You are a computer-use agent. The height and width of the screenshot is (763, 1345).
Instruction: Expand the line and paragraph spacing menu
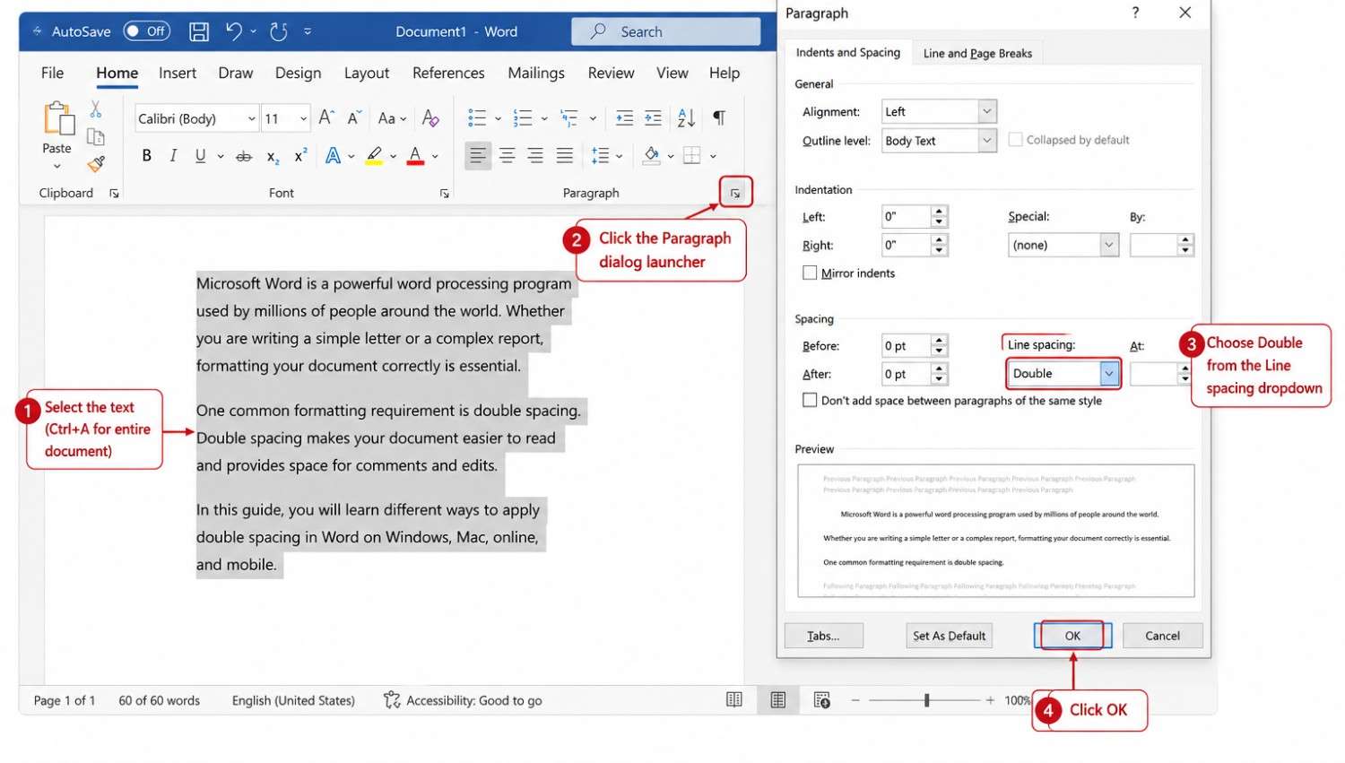[606, 156]
